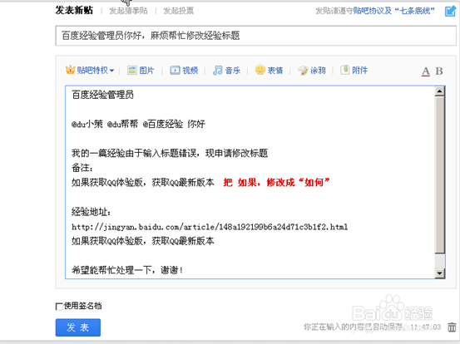Image resolution: width=460 pixels, height=344 pixels.
Task: Click the editor vertical scrollbar thumb
Action: (x=439, y=174)
